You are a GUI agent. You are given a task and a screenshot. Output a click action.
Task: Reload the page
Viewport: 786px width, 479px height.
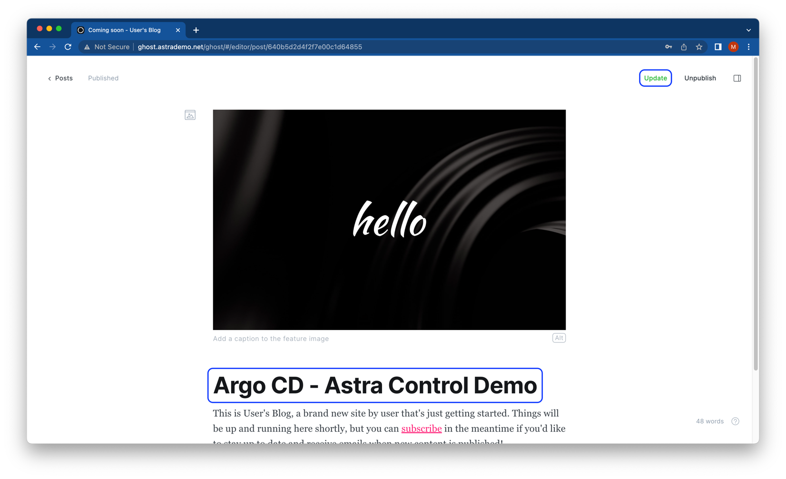pos(68,47)
